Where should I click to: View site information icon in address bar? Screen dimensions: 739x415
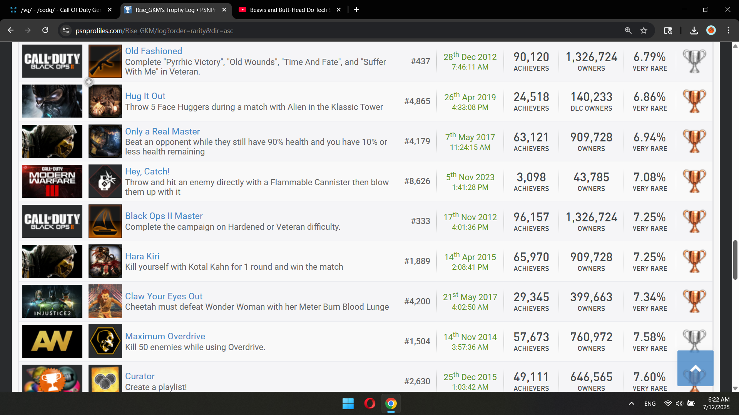[x=66, y=30]
